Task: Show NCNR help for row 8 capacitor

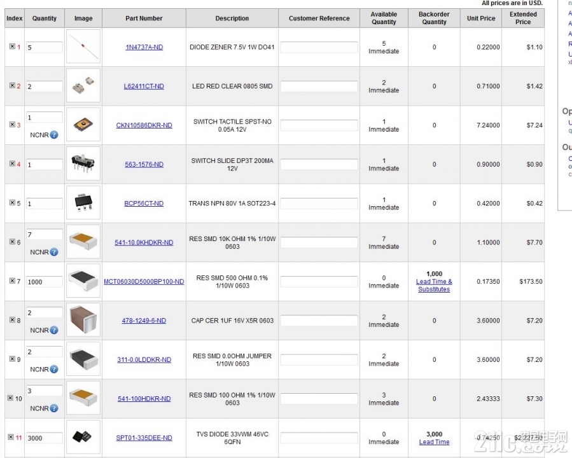Action: [54, 330]
